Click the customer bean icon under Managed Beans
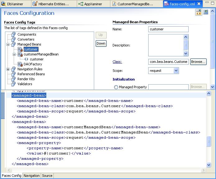This screenshot has width=216, height=179. tap(20, 49)
